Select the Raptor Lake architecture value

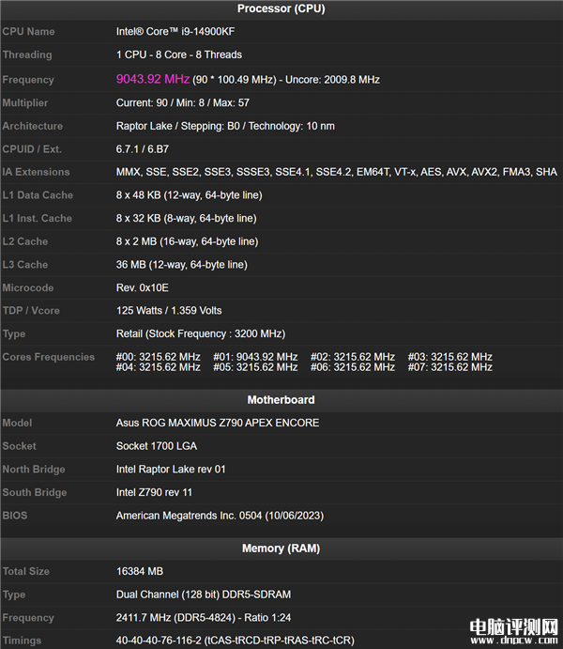click(225, 126)
